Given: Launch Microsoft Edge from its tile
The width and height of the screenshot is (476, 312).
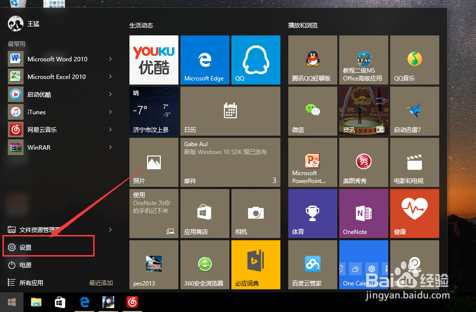Looking at the screenshot, I should point(204,60).
